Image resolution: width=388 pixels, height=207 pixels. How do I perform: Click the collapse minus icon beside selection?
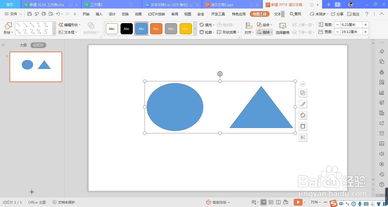[303, 84]
